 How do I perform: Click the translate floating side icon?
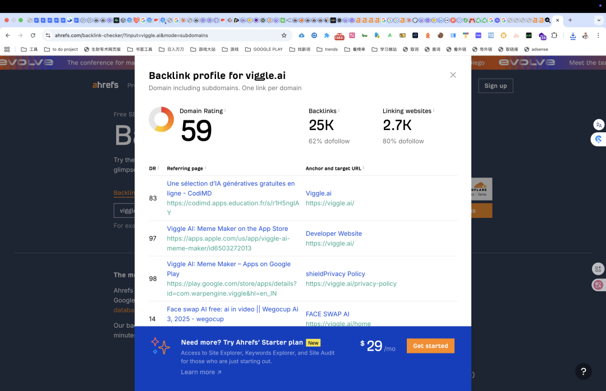click(x=599, y=125)
